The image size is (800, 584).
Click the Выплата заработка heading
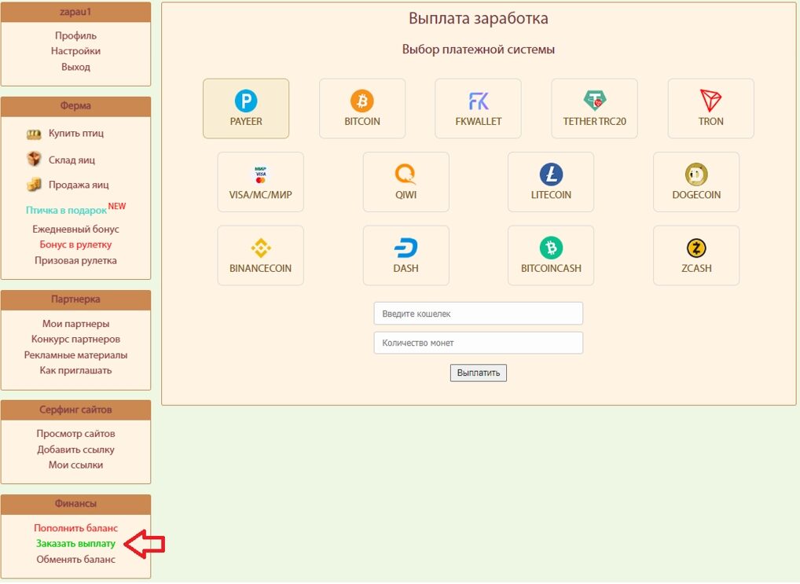(478, 18)
